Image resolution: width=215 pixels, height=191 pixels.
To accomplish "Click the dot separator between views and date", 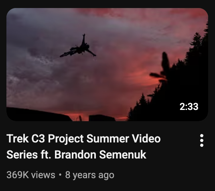I will [x=60, y=175].
